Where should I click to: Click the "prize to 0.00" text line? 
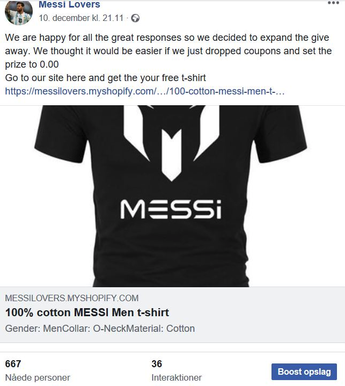[x=32, y=64]
